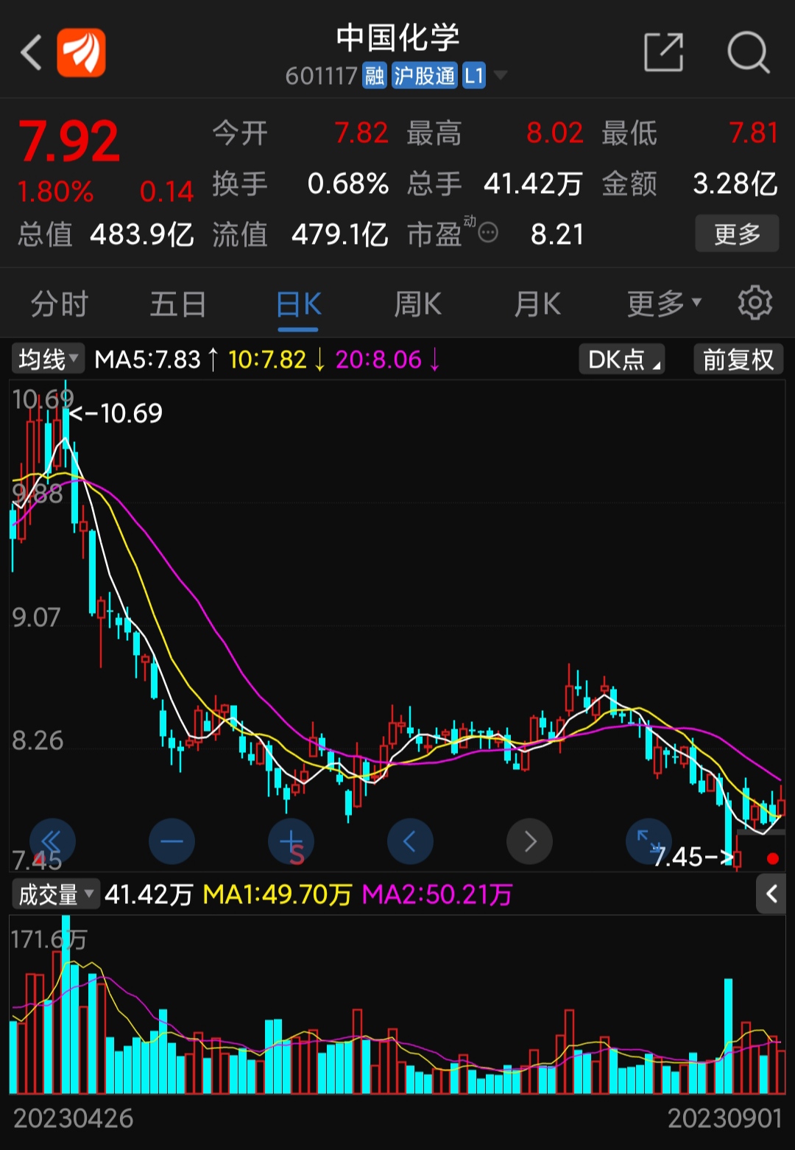Tap the 市盈 info bubble icon
Screen dimensions: 795x1150
pos(488,234)
